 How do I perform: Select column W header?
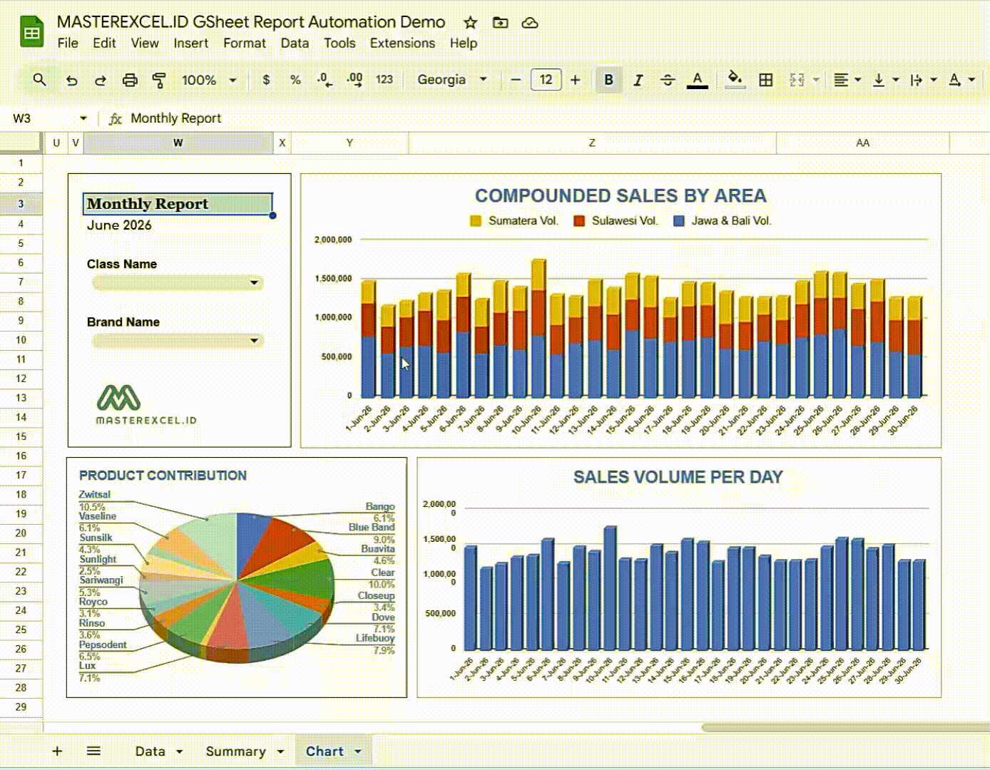pyautogui.click(x=178, y=143)
